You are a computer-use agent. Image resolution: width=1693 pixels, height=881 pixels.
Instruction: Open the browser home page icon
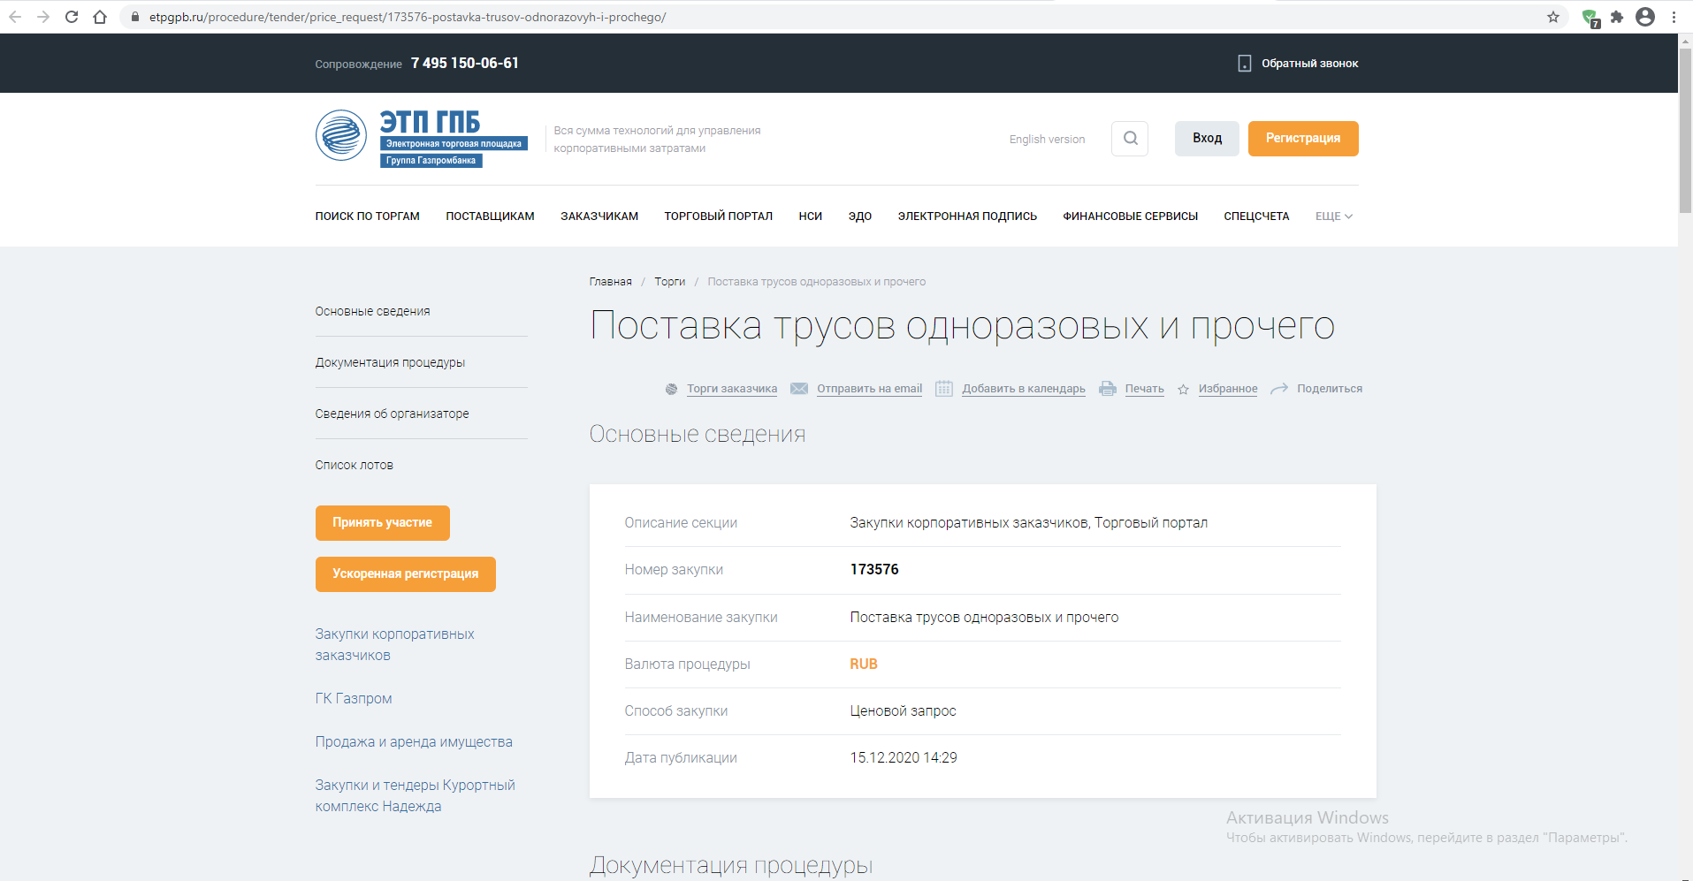100,17
